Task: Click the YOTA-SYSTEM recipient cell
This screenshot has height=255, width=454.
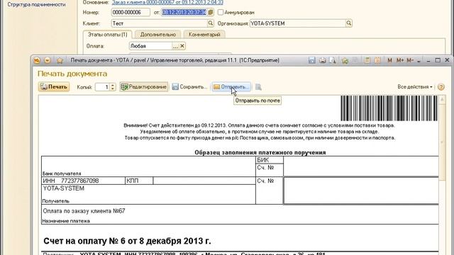Action: coord(148,194)
